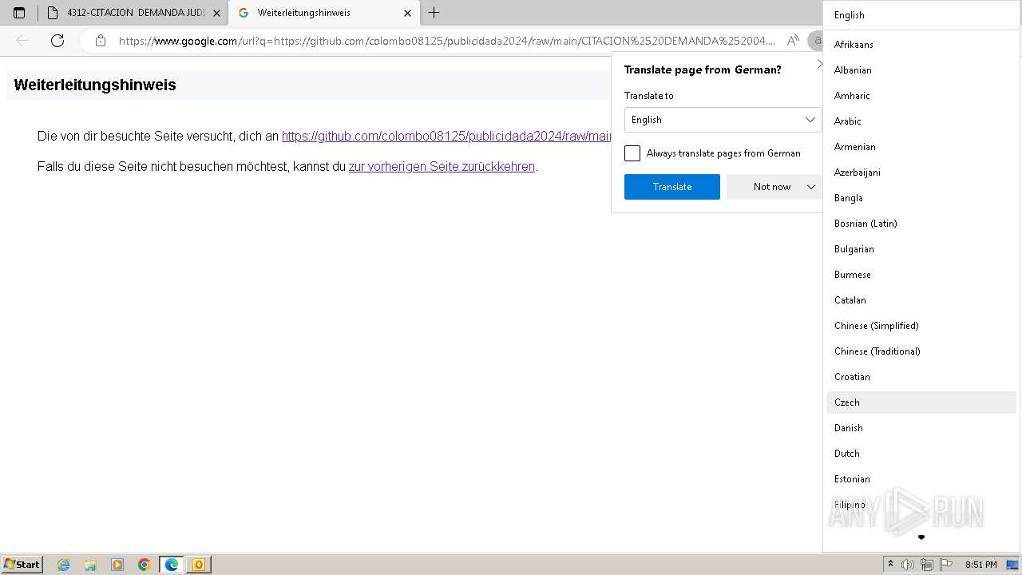The width and height of the screenshot is (1022, 575).
Task: Open a new tab with plus icon
Action: coord(434,13)
